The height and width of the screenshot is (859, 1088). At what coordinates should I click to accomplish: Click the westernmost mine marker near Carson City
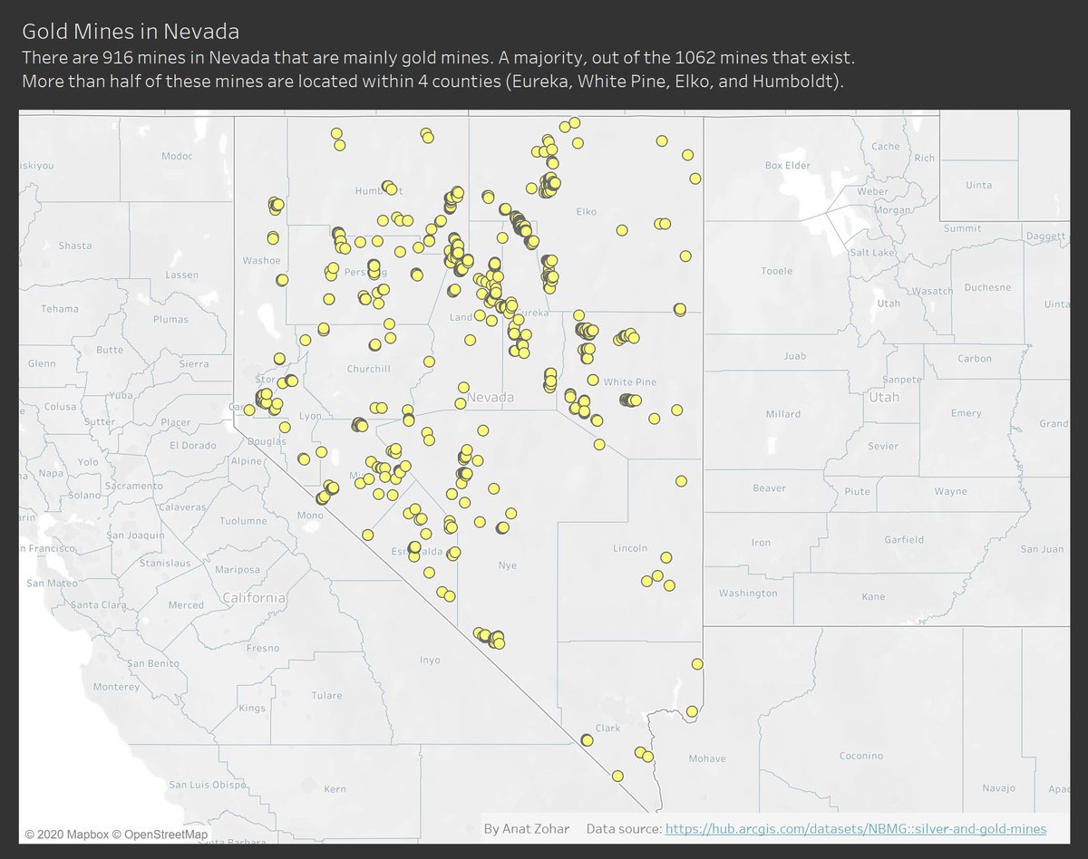click(x=249, y=410)
